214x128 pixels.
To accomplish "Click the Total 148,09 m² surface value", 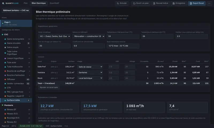I will 70,83.
